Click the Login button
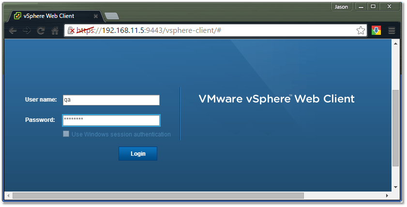This screenshot has height=207, width=407. (x=138, y=154)
